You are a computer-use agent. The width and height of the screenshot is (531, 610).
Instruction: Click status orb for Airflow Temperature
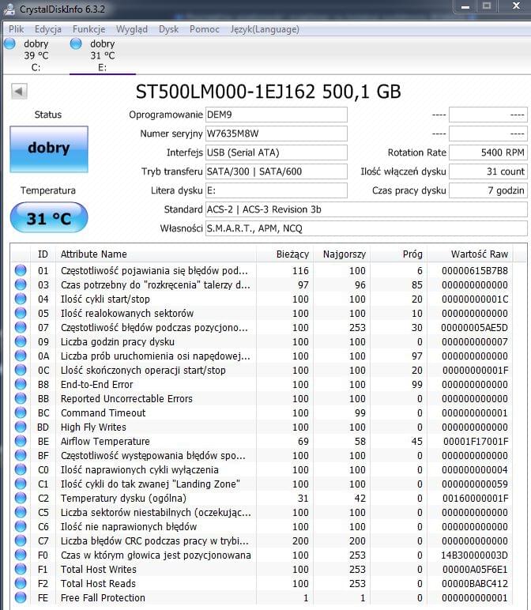click(x=21, y=441)
